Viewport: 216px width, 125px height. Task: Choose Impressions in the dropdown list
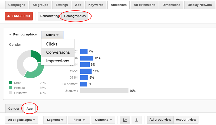click(x=58, y=61)
